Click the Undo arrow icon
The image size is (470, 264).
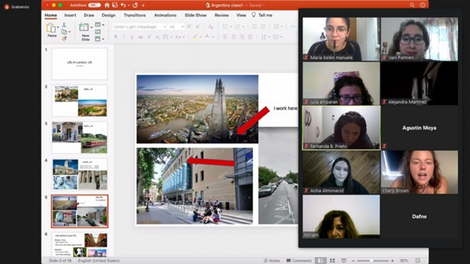123,5
